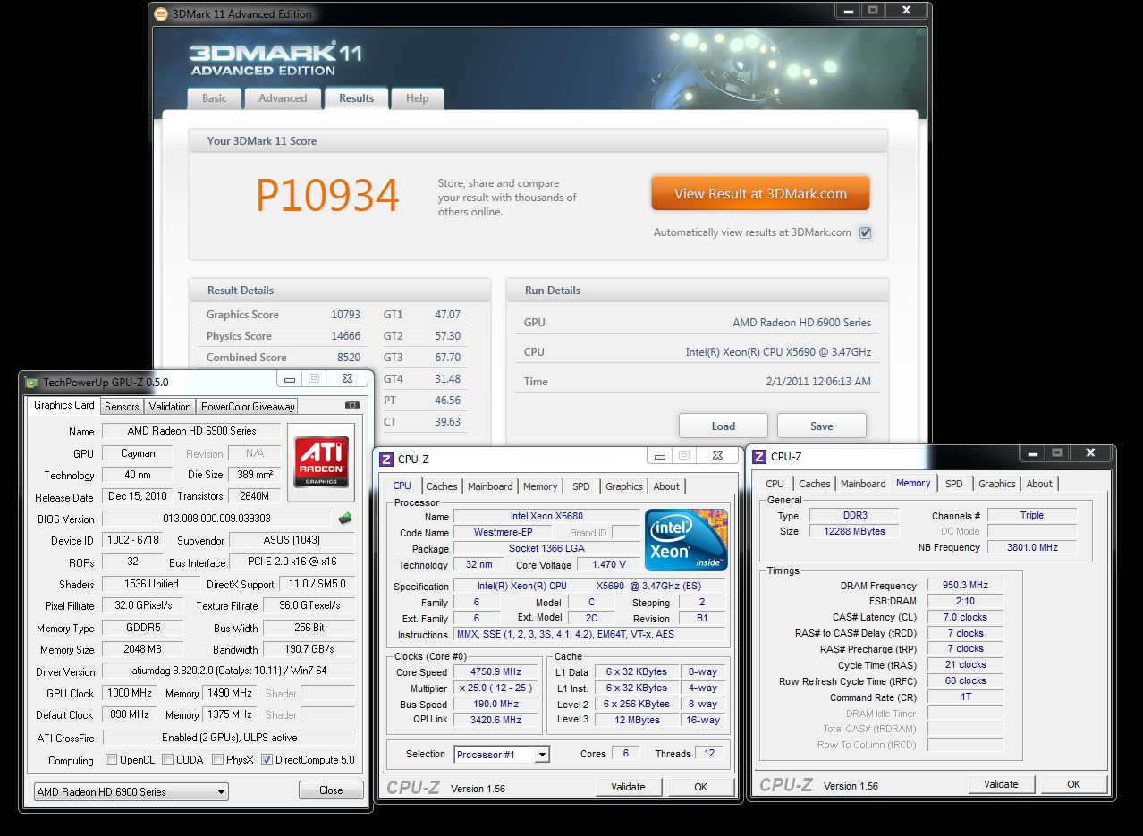1143x836 pixels.
Task: Click the ATI Radeon logo in GPU-Z
Action: 320,461
